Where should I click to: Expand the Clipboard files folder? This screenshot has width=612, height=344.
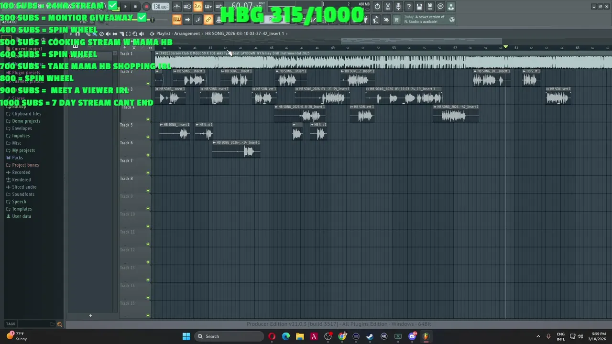(26, 114)
